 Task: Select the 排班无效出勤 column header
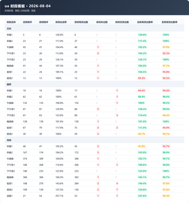(122, 22)
